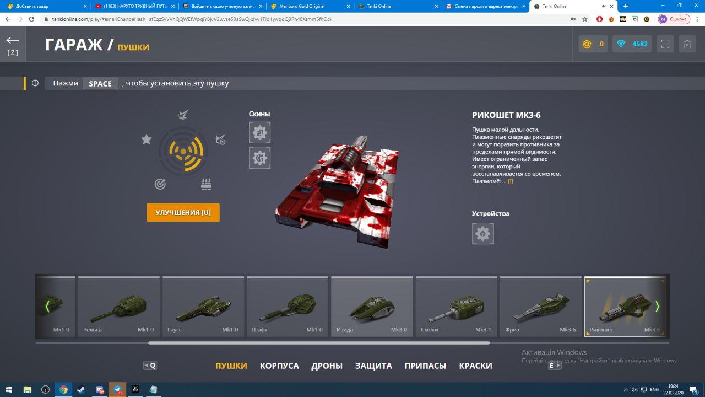Open OBS Studio from the taskbar
Viewport: 705px width, 397px height.
(x=46, y=389)
